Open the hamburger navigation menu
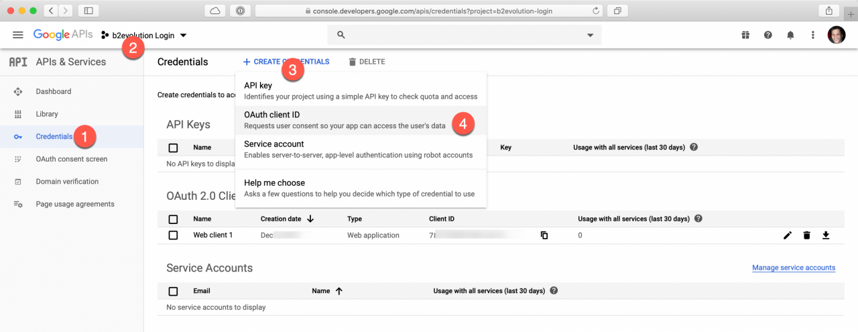This screenshot has width=858, height=332. coord(18,35)
